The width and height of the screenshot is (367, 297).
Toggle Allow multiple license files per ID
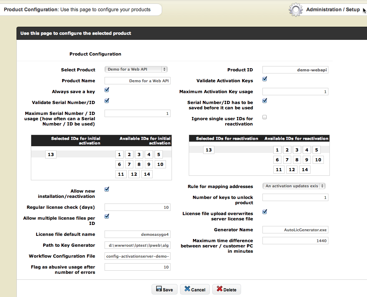[x=107, y=217]
